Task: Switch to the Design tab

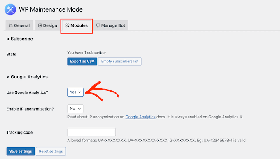Action: (47, 25)
